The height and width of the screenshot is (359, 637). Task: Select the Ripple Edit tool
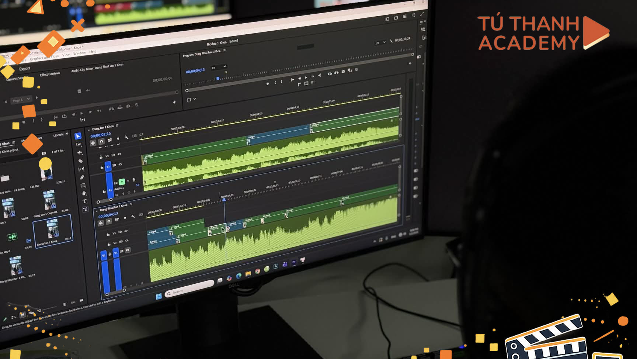[80, 152]
